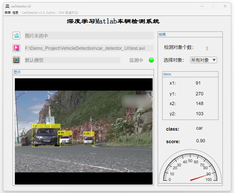
Task: Select the white car detection labeled 0.88
Action: pyautogui.click(x=65, y=139)
